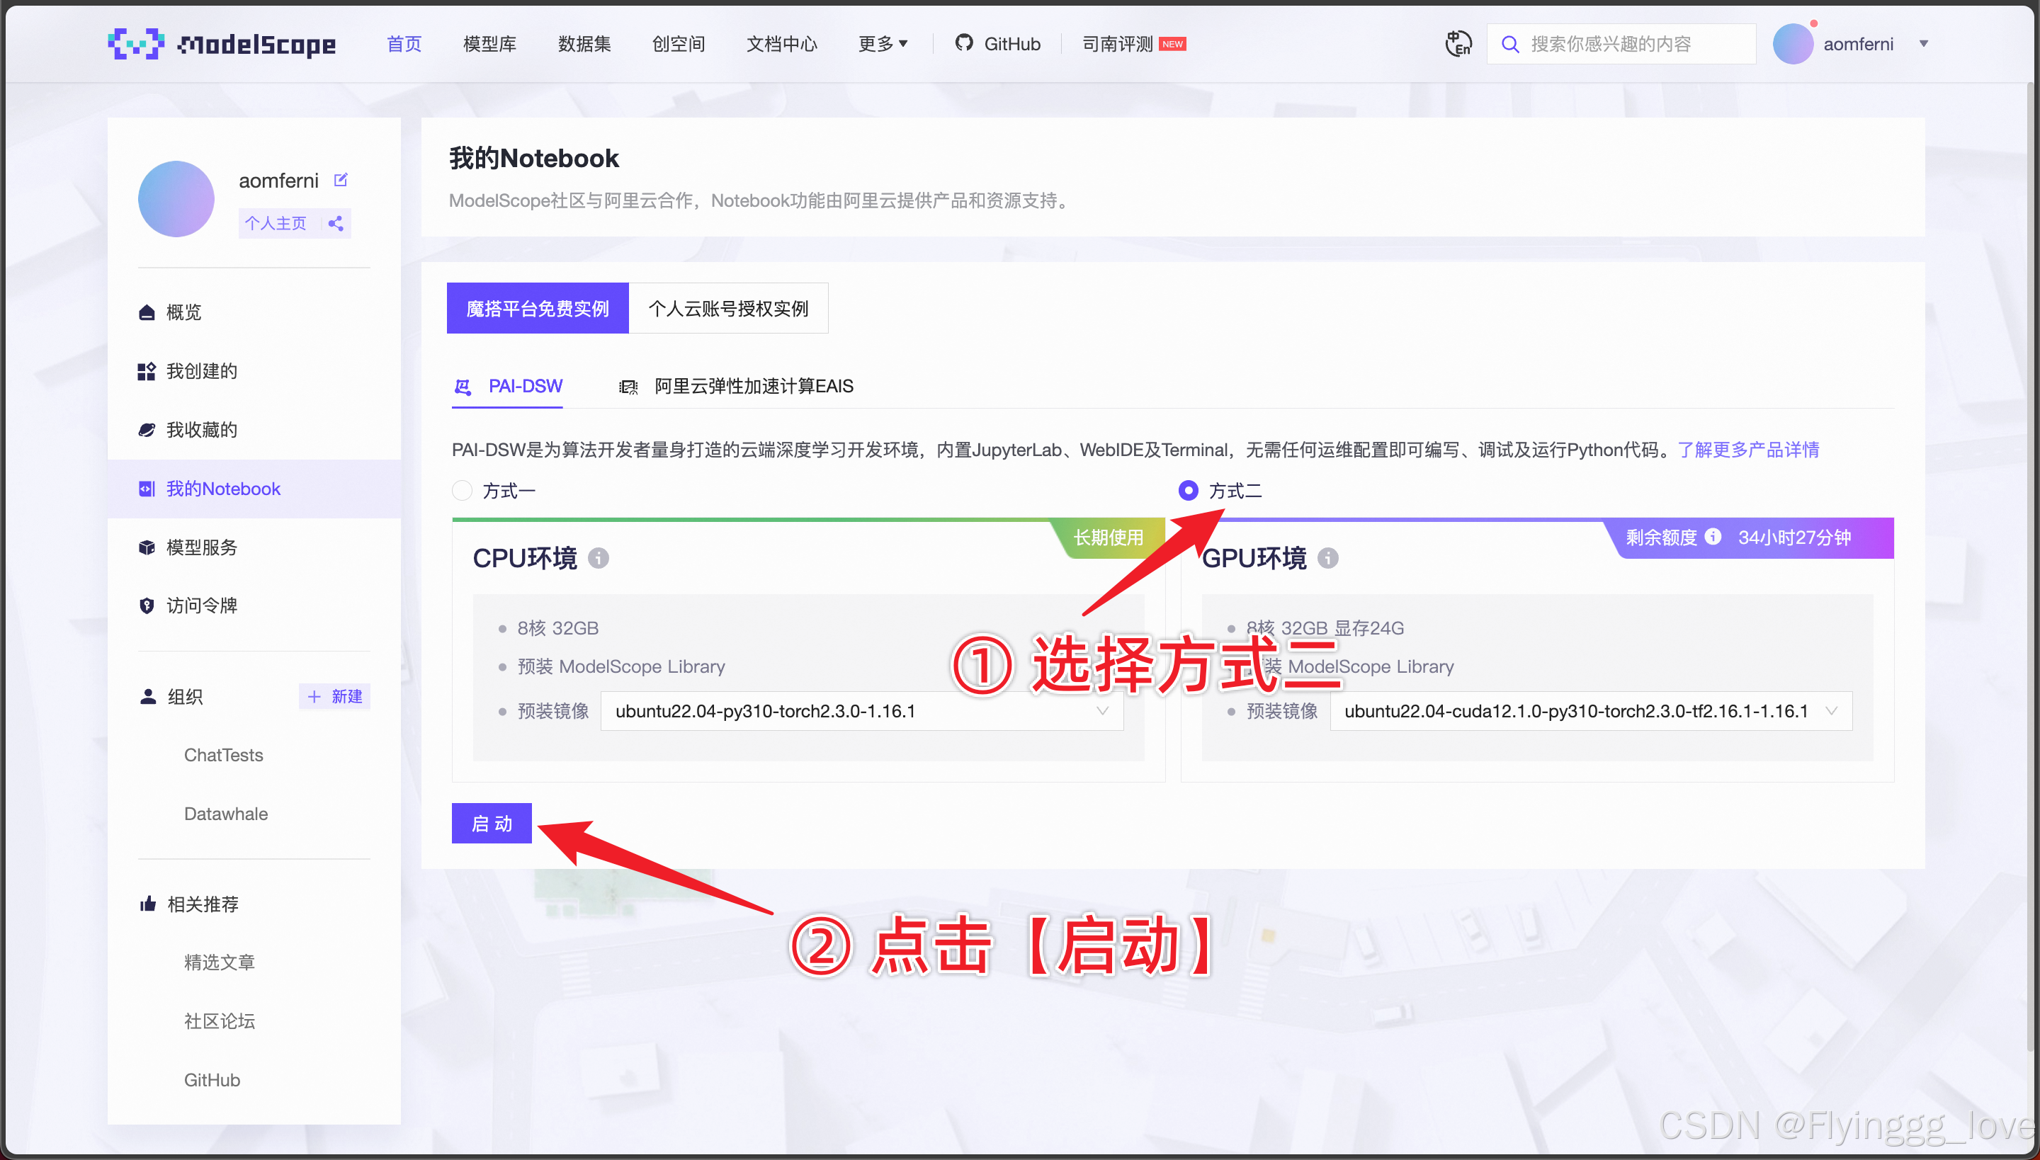Click the EAIS chip icon
The image size is (2040, 1160).
click(x=628, y=387)
